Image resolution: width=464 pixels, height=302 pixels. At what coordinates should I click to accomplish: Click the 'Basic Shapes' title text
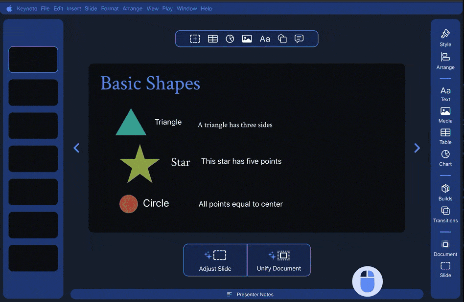pos(150,84)
